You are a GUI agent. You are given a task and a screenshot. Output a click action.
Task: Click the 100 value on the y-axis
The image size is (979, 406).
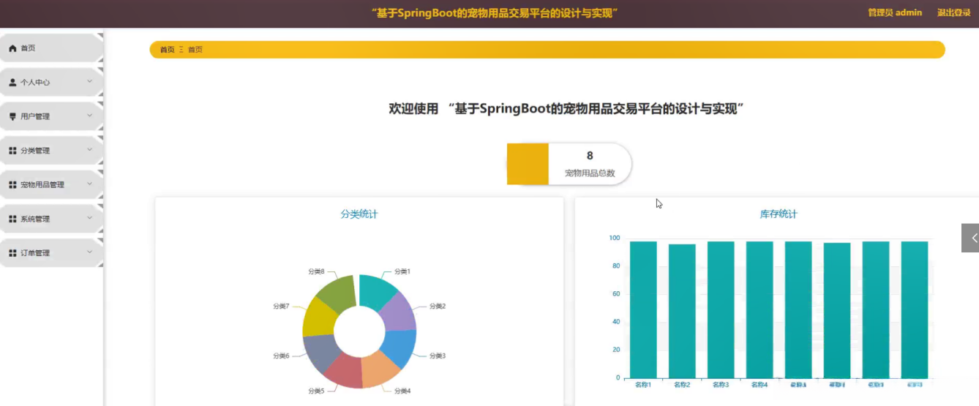pyautogui.click(x=615, y=238)
